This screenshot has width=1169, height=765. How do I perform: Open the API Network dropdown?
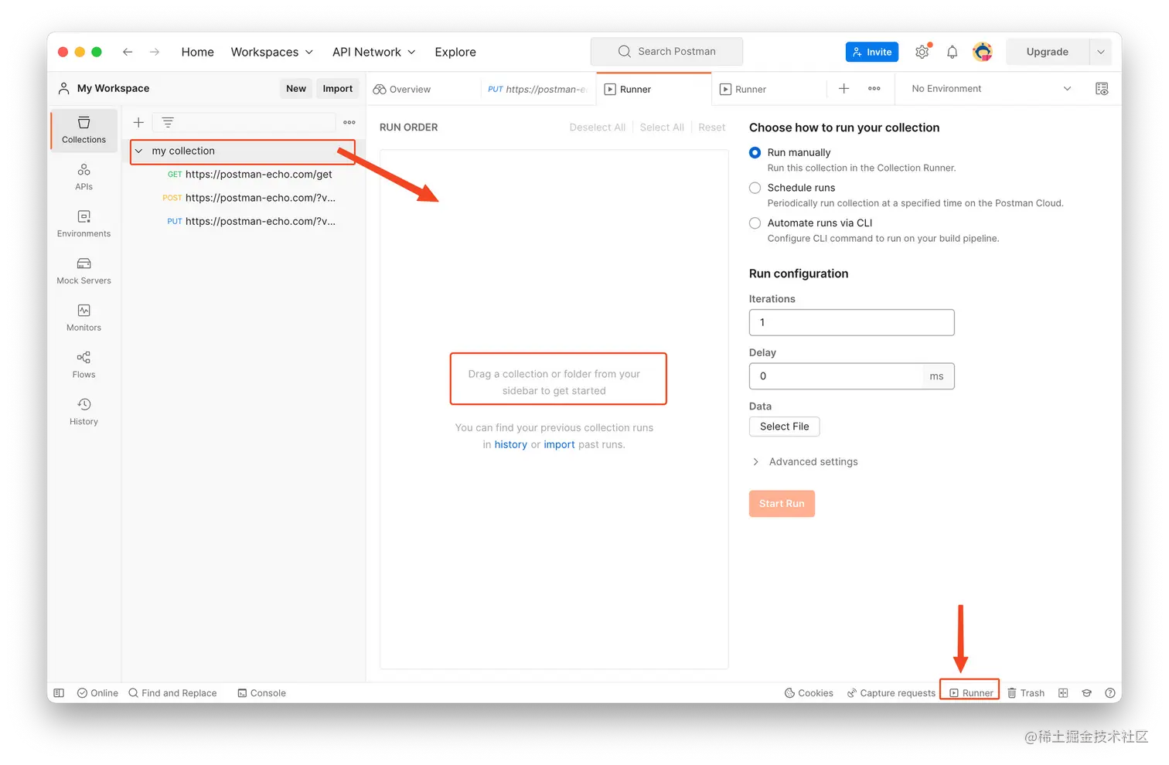tap(374, 52)
